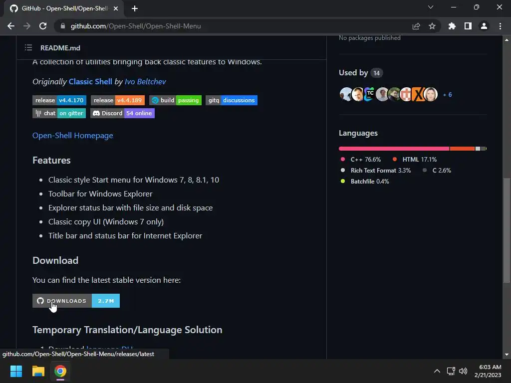Show hidden system tray icons

[x=437, y=371]
